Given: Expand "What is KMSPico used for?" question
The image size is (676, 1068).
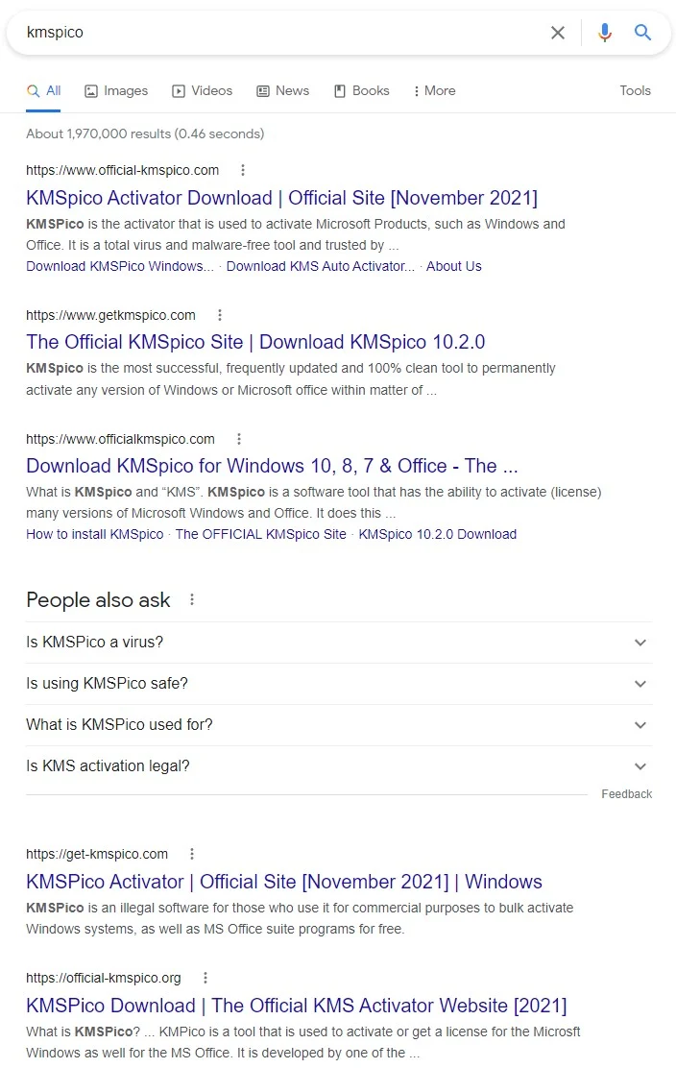Looking at the screenshot, I should tap(339, 725).
